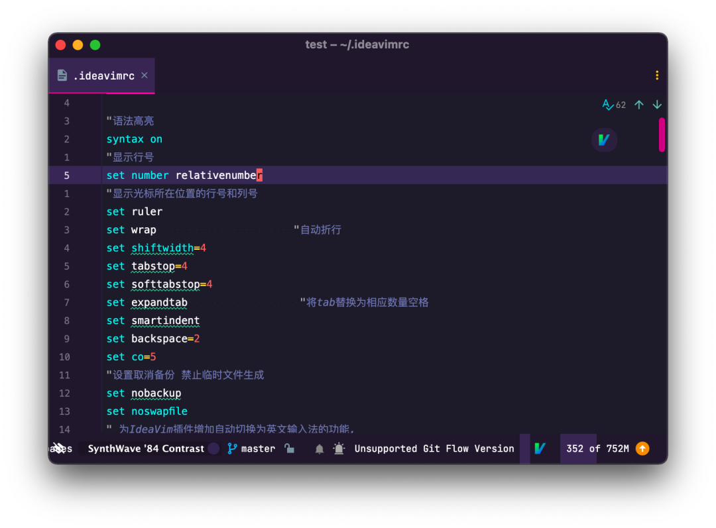Click the orange update arrow icon
Viewport: 716px width, 528px height.
coord(642,449)
